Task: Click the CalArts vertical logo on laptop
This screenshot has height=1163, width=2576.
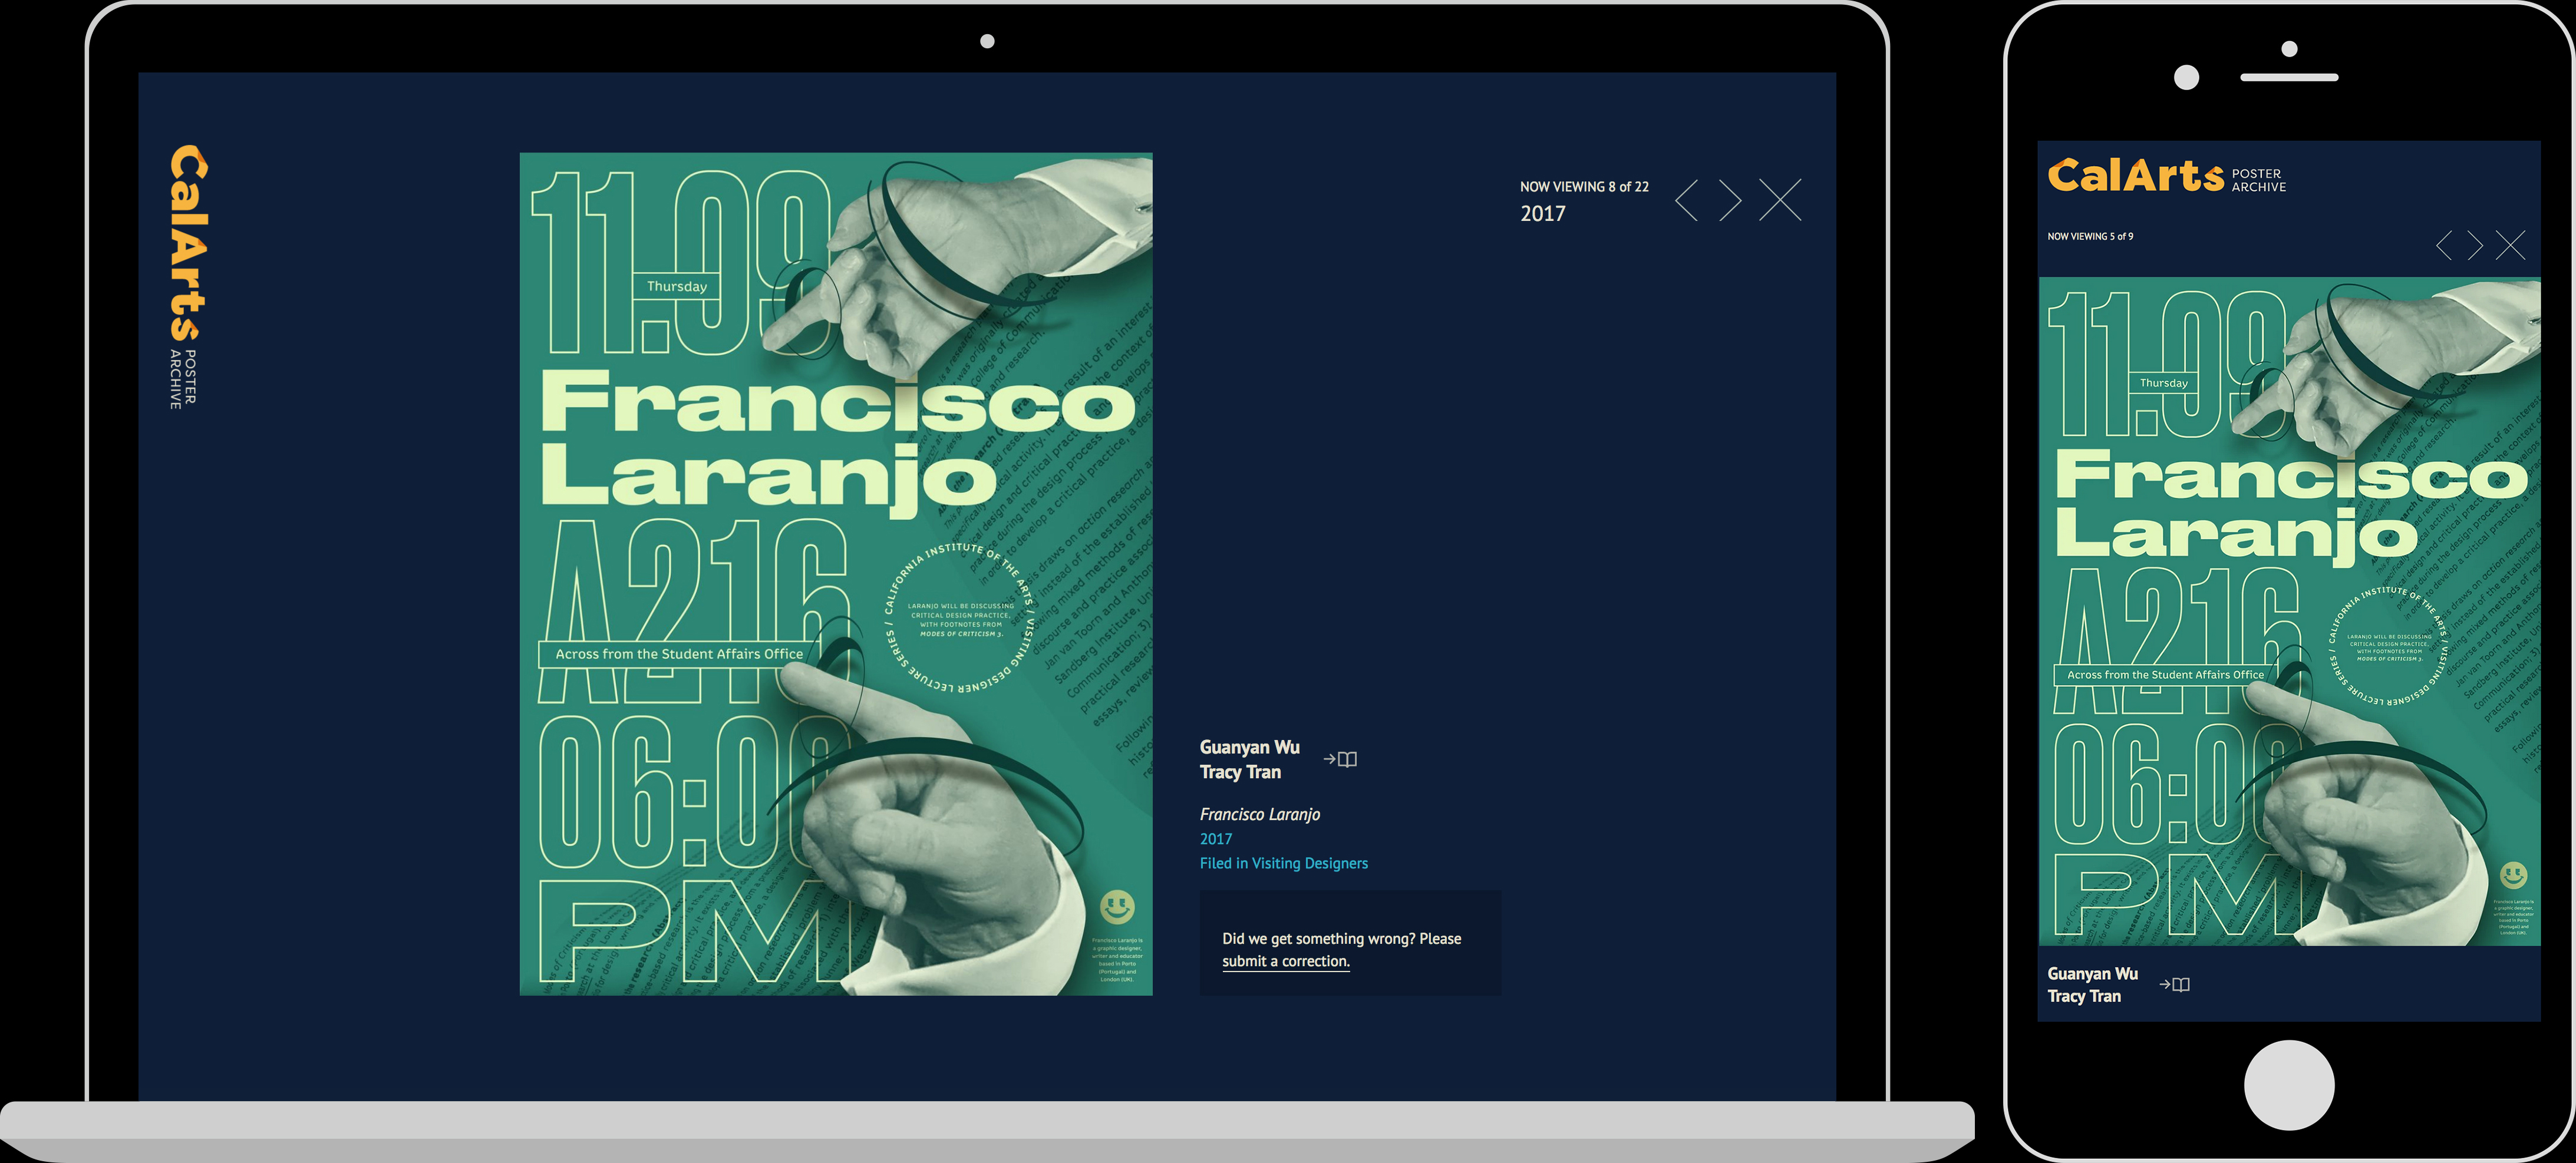Action: 188,277
